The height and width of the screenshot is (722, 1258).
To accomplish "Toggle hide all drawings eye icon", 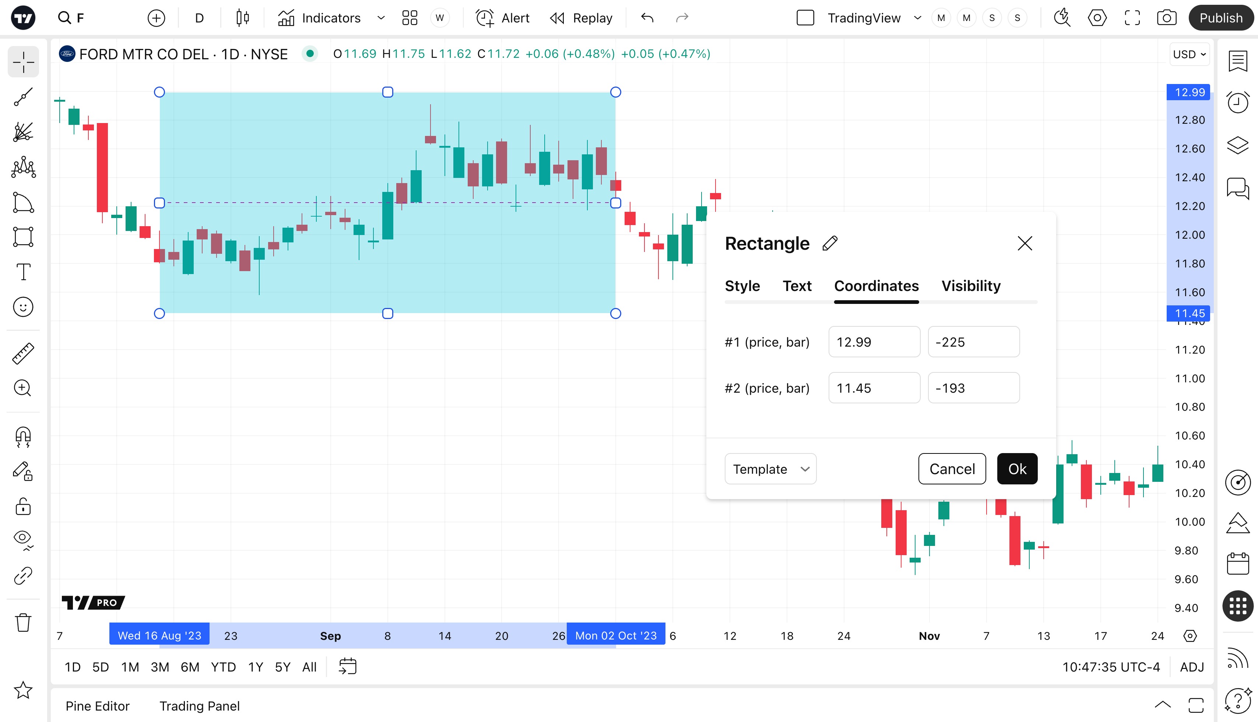I will click(x=23, y=539).
